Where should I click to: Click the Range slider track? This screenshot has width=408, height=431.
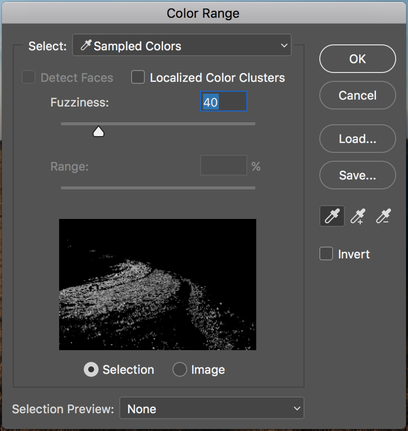click(x=158, y=187)
